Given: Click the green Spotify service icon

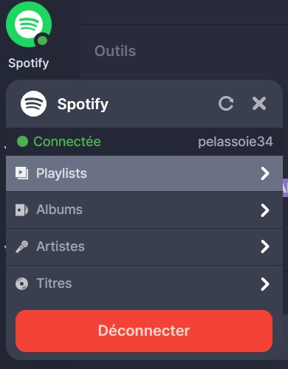Looking at the screenshot, I should (29, 24).
